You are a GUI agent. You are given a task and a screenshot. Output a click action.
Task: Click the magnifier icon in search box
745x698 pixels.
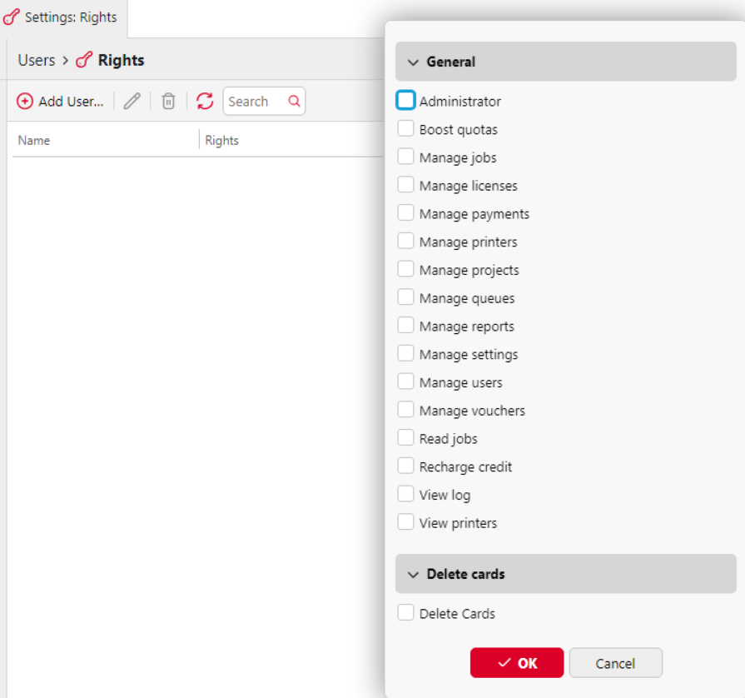tap(294, 102)
